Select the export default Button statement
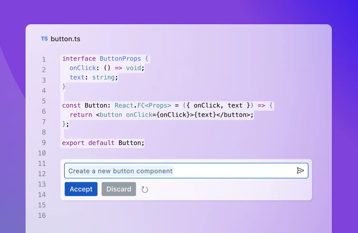The width and height of the screenshot is (358, 233). (x=103, y=143)
